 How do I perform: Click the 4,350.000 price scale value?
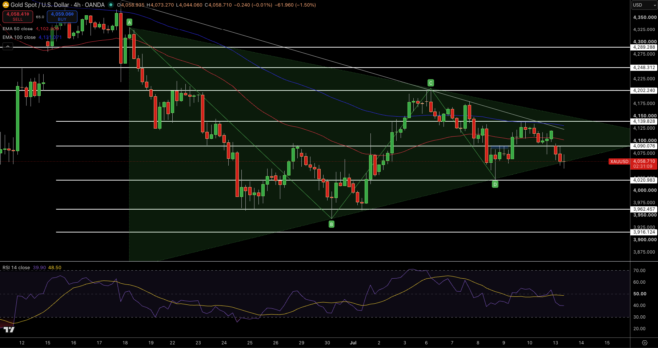click(645, 17)
